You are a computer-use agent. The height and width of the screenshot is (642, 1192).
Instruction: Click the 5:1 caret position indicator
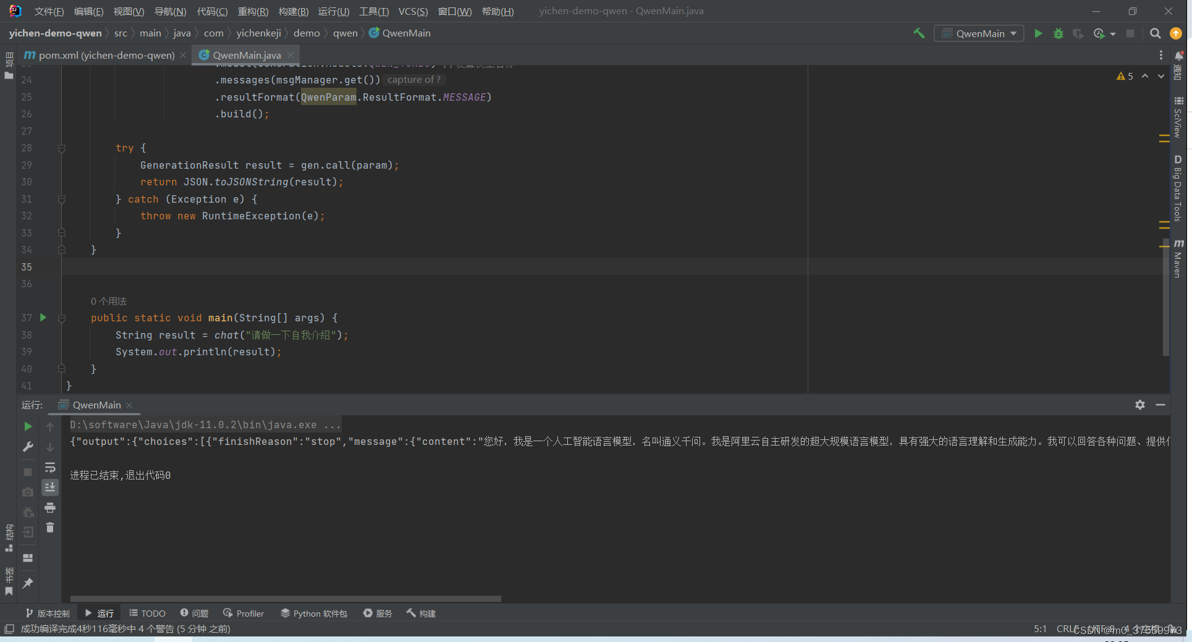pos(1040,629)
